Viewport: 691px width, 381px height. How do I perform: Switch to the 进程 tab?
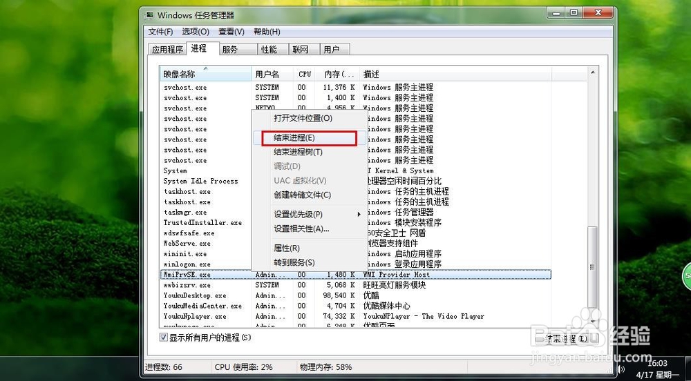pyautogui.click(x=199, y=48)
